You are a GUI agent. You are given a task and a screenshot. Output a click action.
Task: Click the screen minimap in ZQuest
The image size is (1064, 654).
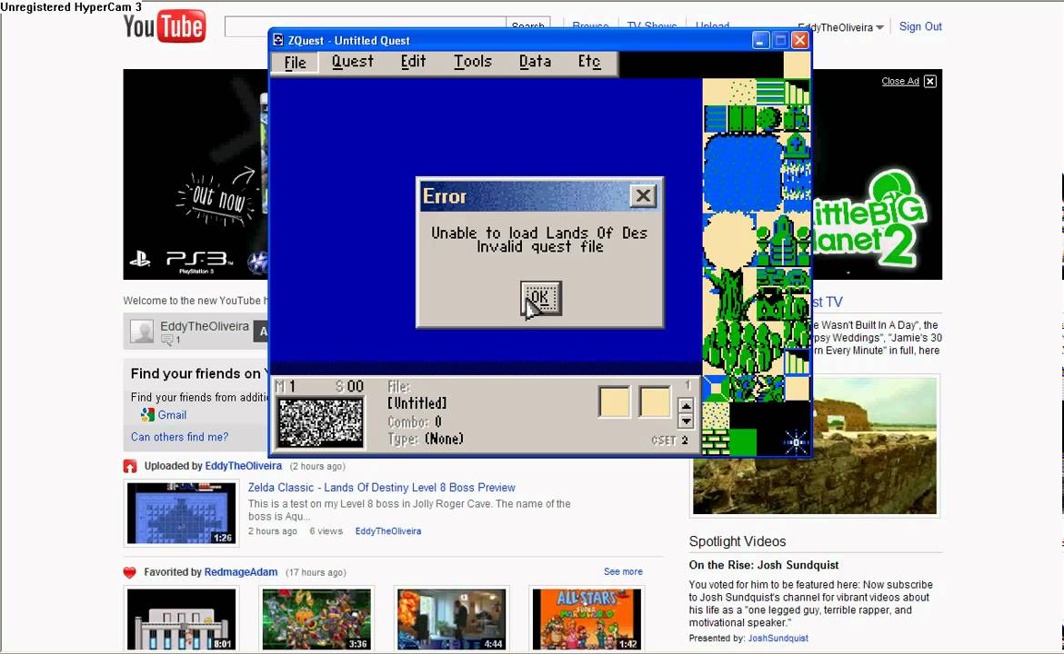pyautogui.click(x=321, y=421)
